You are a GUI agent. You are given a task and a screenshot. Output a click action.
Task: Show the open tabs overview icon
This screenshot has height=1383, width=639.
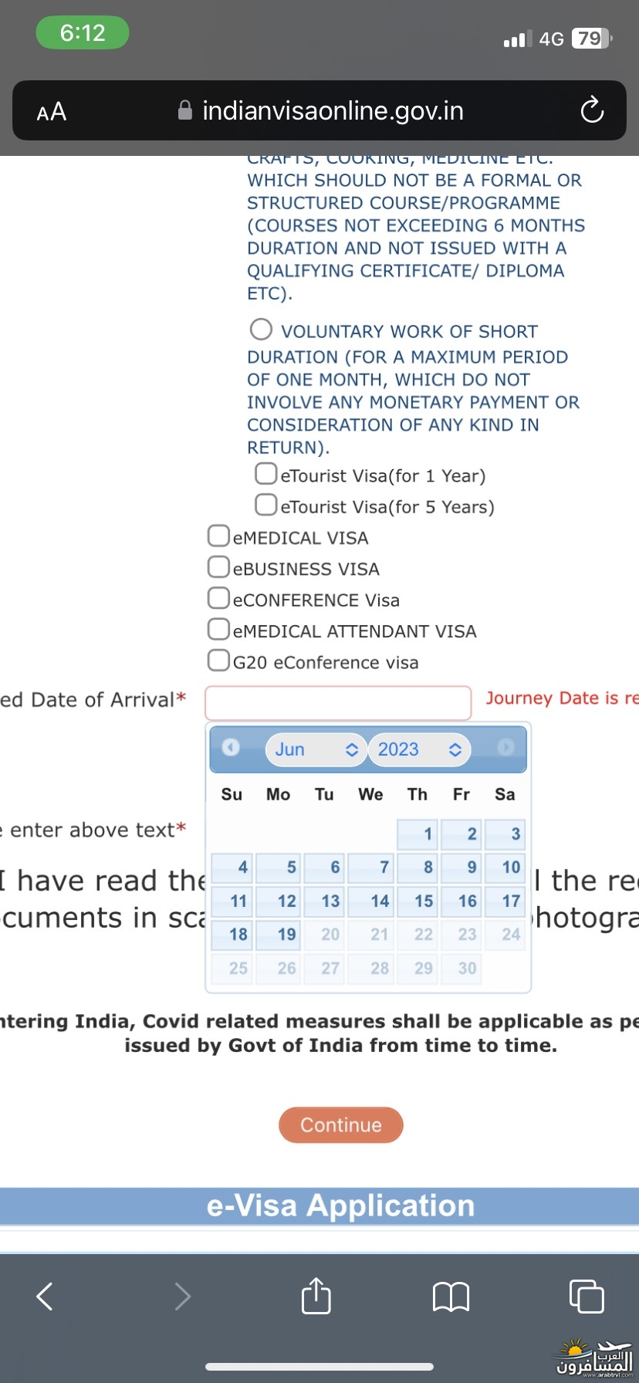pos(587,1295)
